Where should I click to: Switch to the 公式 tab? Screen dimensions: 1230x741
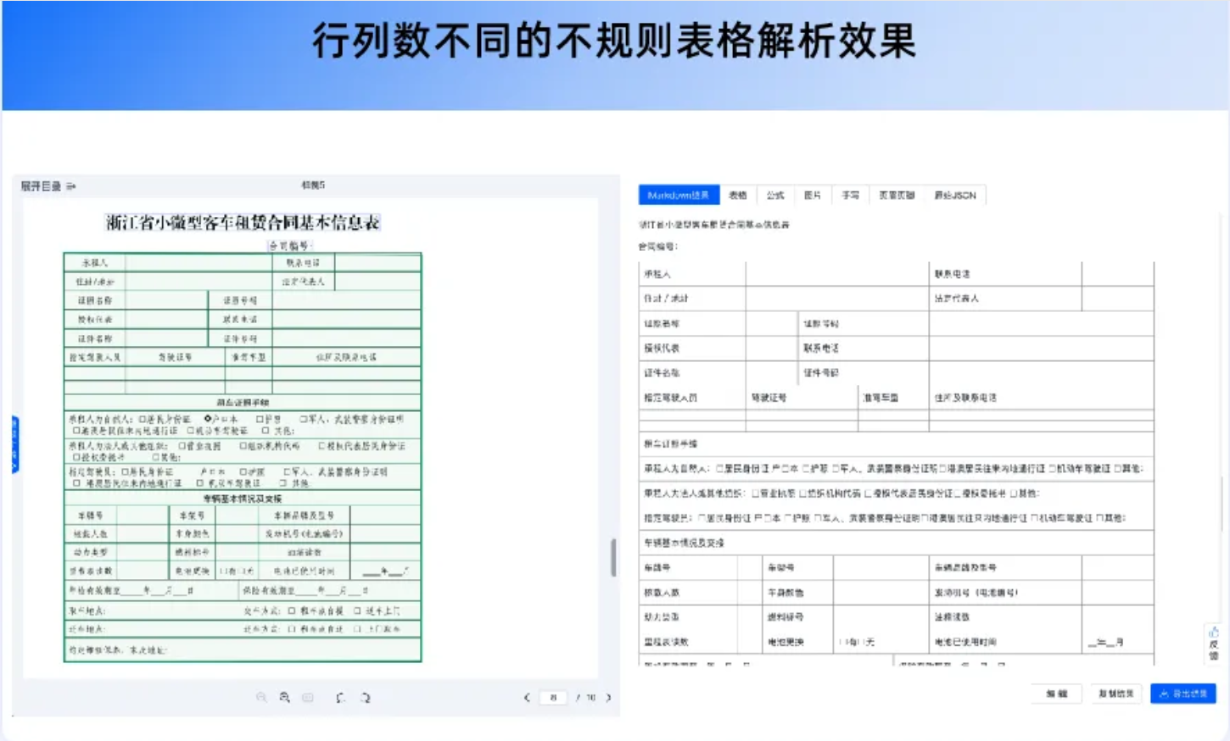coord(775,195)
